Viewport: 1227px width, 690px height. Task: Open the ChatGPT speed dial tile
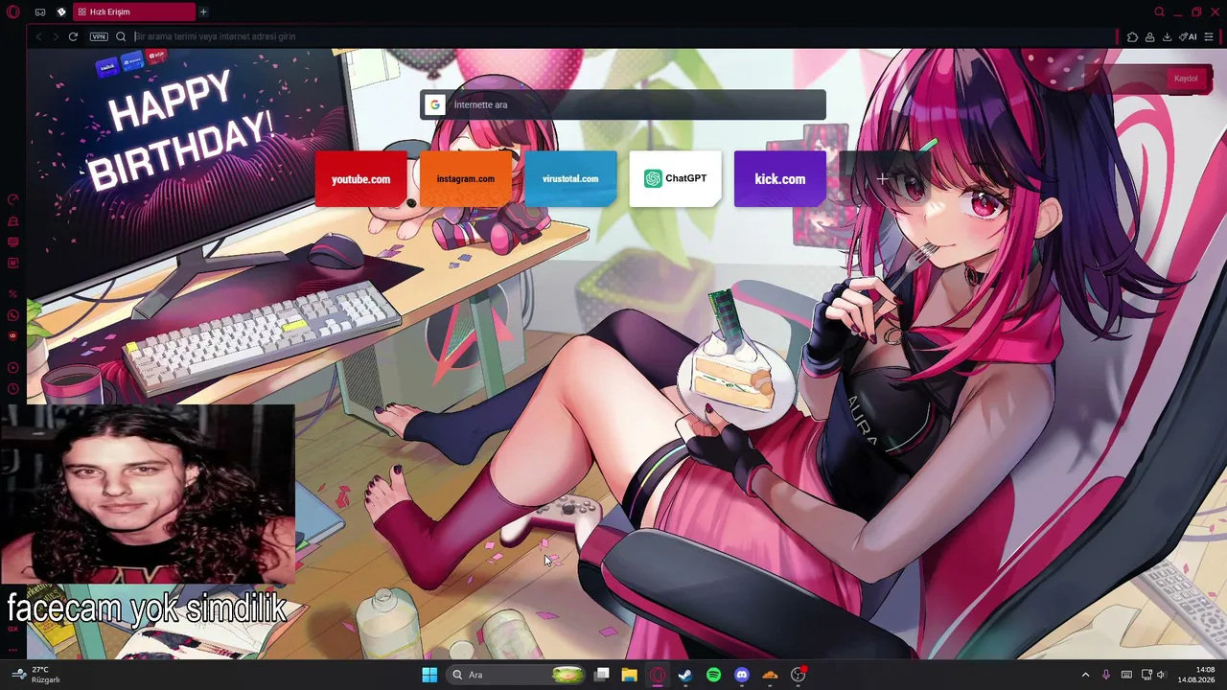(675, 178)
